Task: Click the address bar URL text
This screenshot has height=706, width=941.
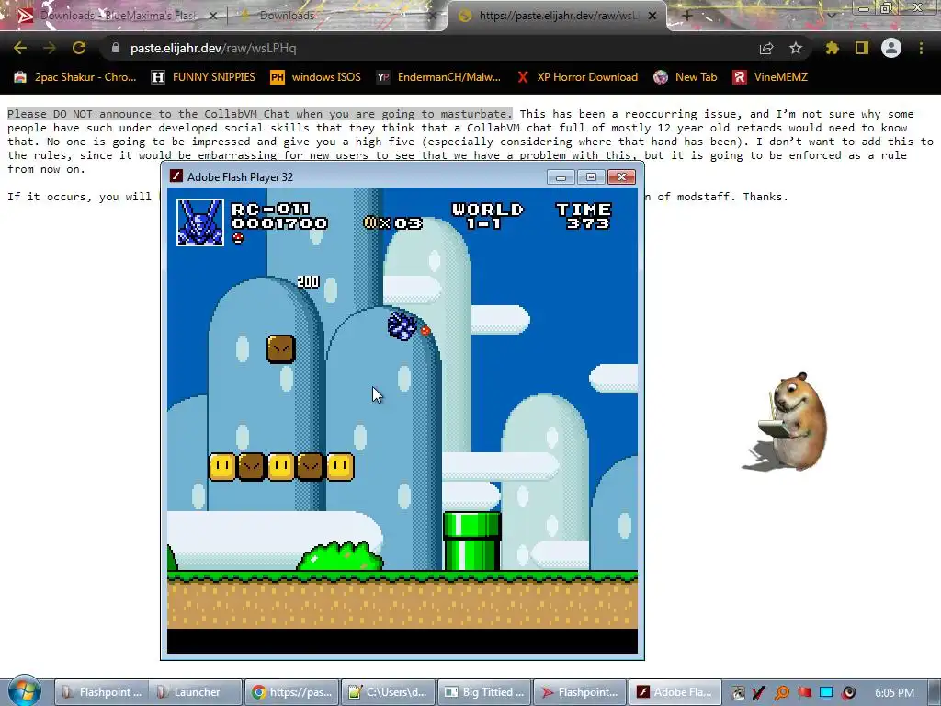Action: click(213, 48)
